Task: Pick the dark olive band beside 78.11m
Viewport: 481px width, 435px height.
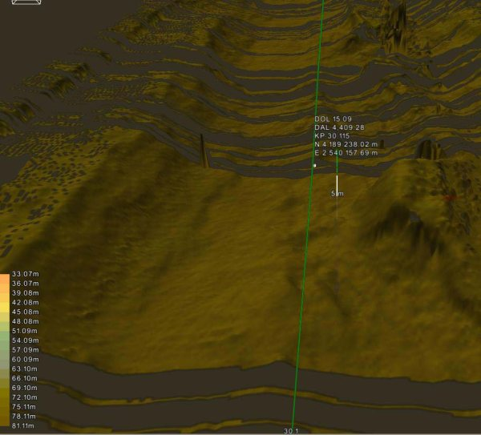Action: (5, 416)
